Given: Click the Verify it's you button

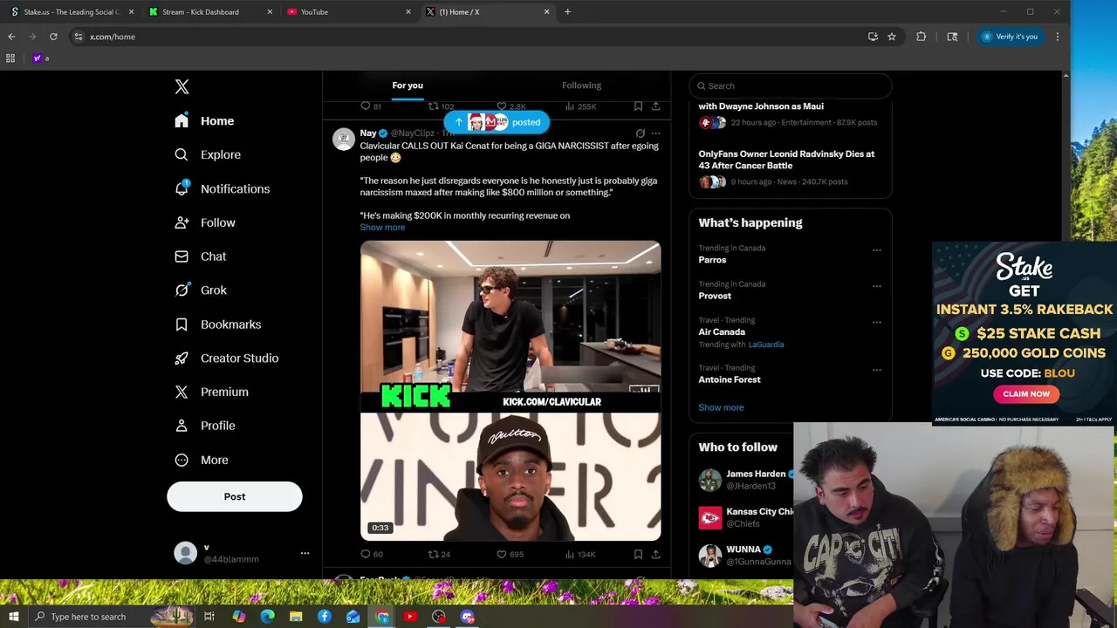Looking at the screenshot, I should pos(1010,37).
